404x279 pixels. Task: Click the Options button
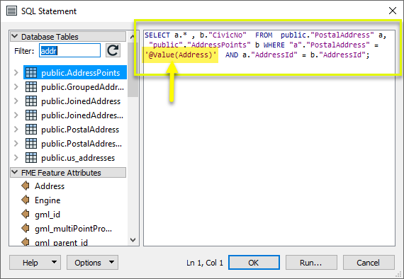coord(93,263)
